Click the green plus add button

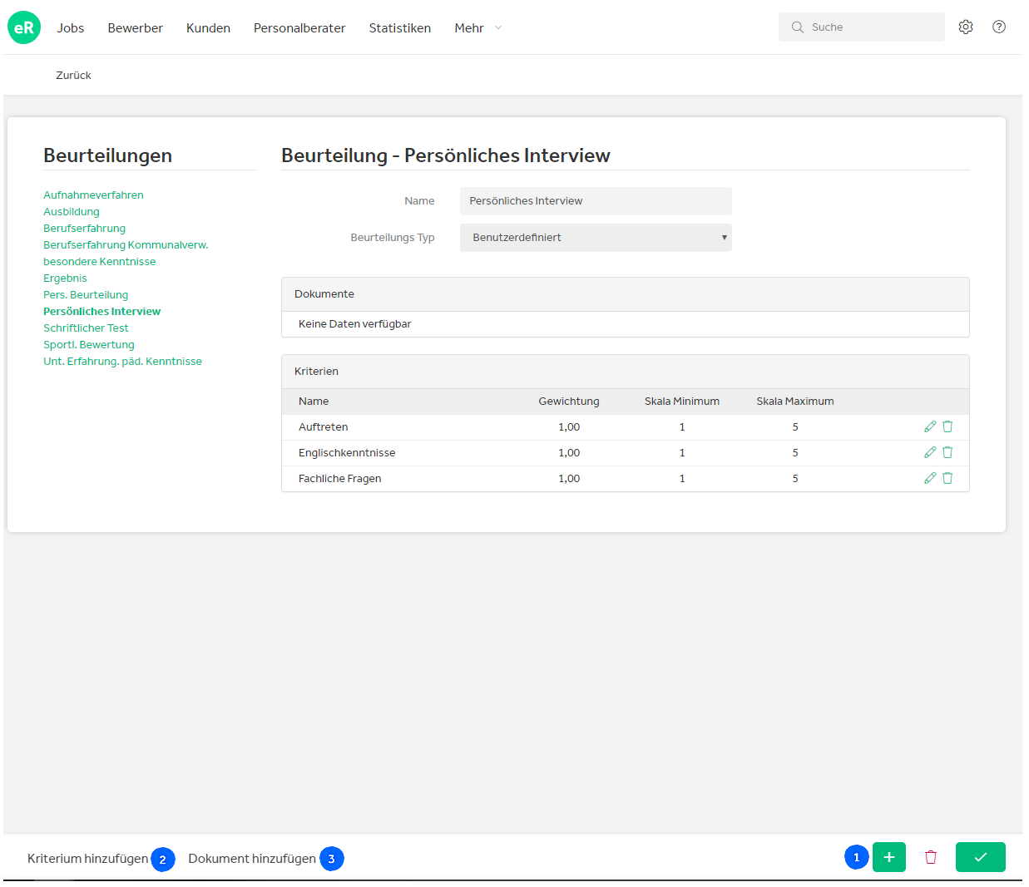pos(889,857)
